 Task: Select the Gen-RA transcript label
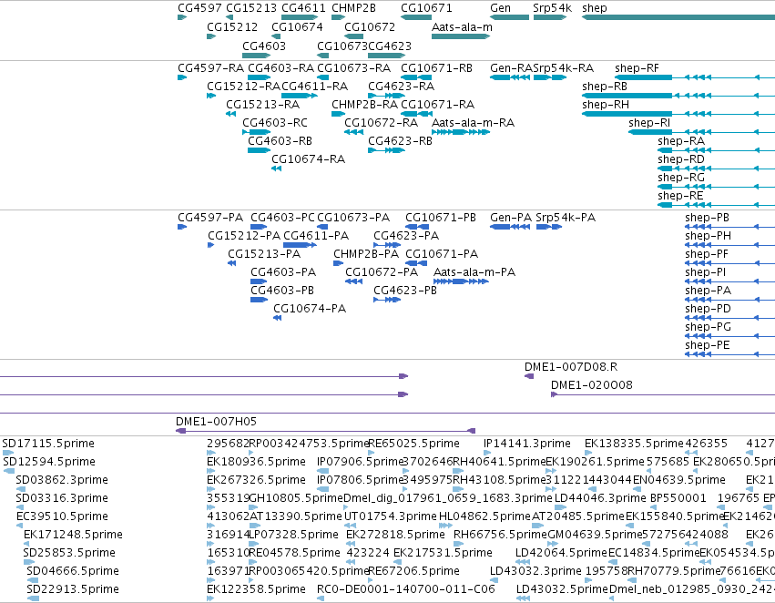(x=511, y=68)
